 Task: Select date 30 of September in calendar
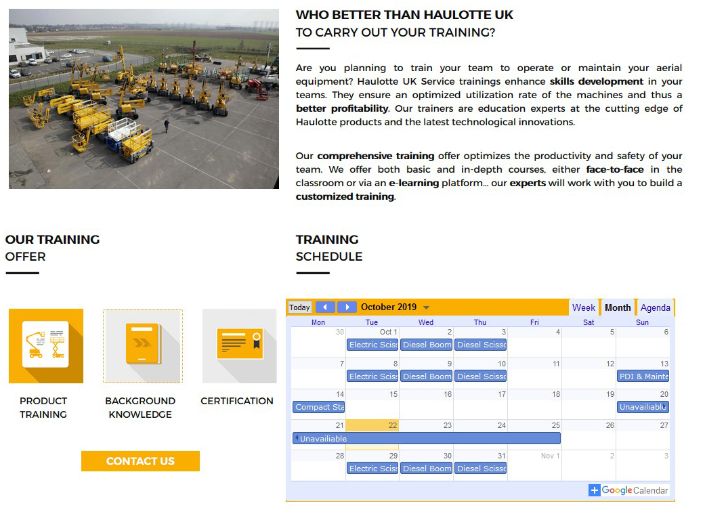(x=340, y=332)
